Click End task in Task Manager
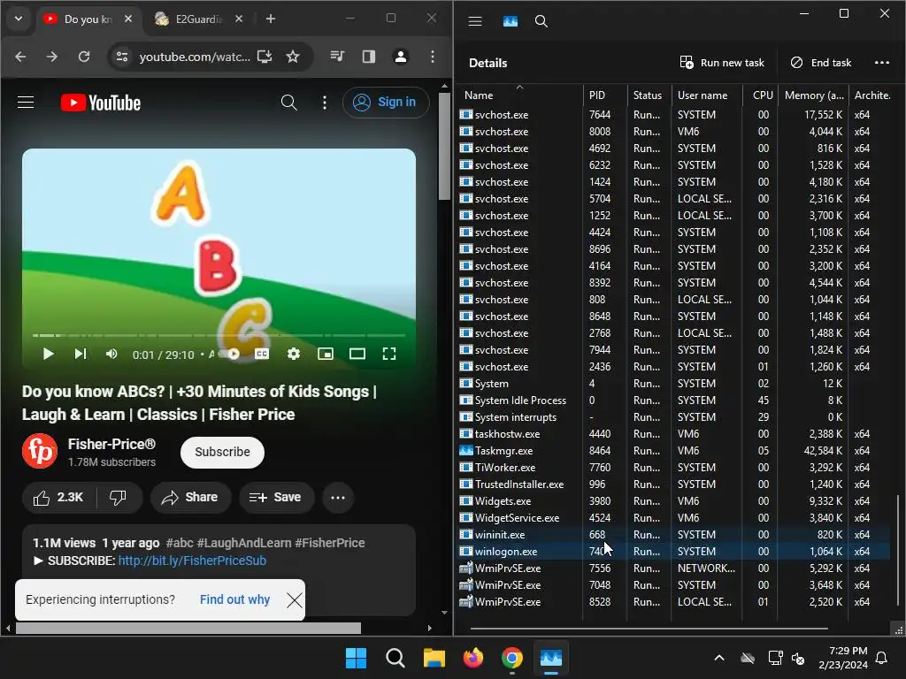Screen dimensions: 906x679 point(820,63)
